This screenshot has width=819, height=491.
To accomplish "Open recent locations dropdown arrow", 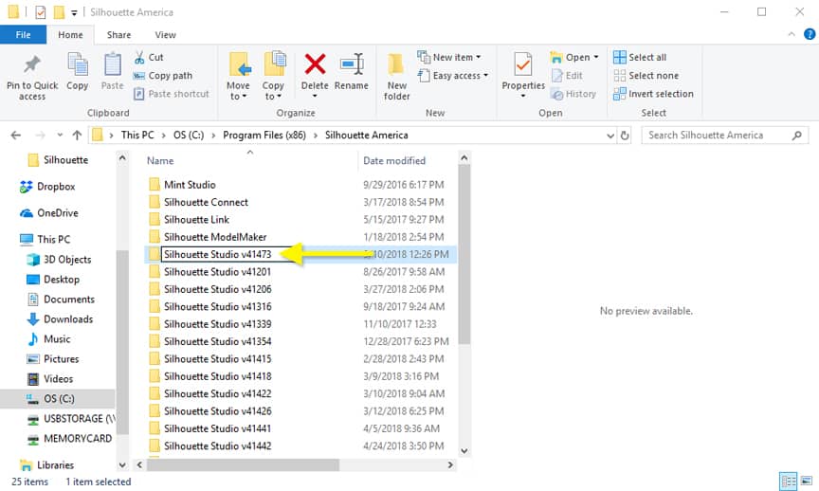I will (x=60, y=136).
